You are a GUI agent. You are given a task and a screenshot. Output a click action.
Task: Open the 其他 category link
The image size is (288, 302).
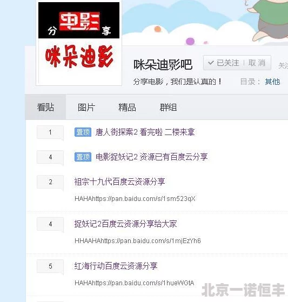tap(272, 82)
